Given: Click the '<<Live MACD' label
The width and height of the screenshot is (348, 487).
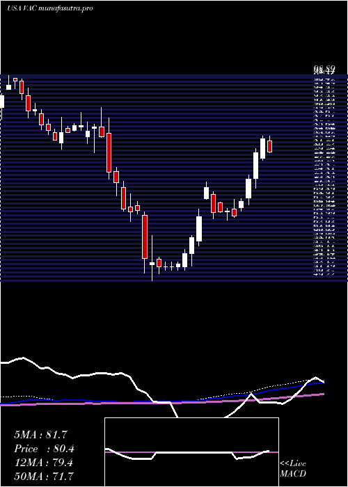Looking at the screenshot, I should point(293,468).
